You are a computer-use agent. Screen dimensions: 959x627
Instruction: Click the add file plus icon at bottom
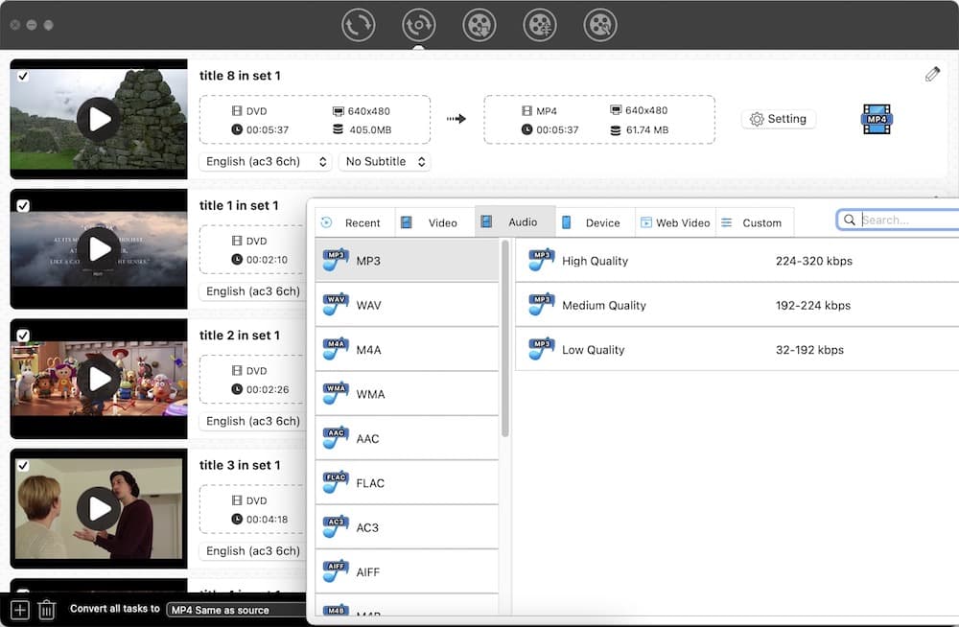20,610
